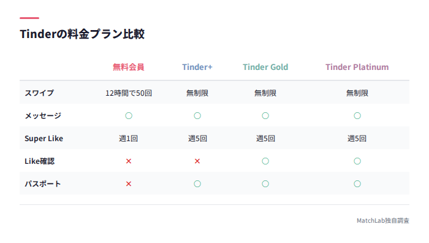
Task: Click the circle for パスポート under Tinder Platinum
Action: (357, 184)
